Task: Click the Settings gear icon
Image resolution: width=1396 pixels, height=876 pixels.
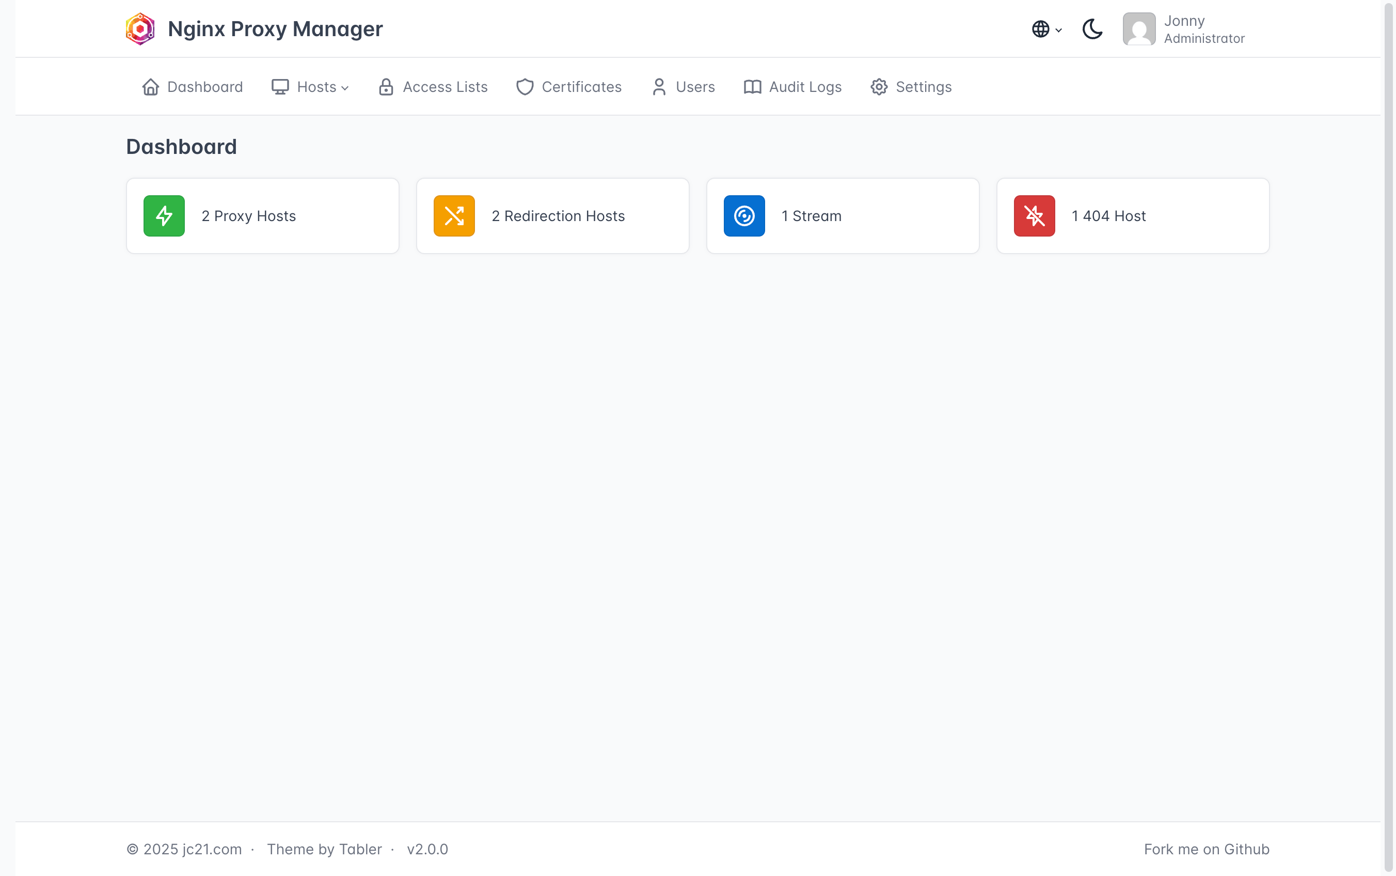Action: coord(879,87)
